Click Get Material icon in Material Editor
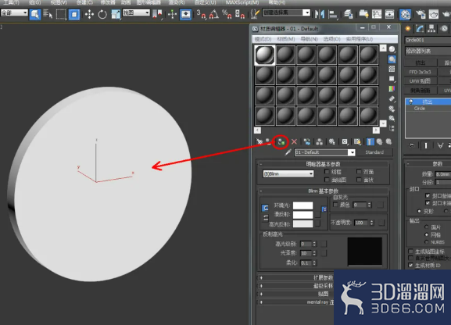Viewport: 451px width, 325px height. coord(260,141)
